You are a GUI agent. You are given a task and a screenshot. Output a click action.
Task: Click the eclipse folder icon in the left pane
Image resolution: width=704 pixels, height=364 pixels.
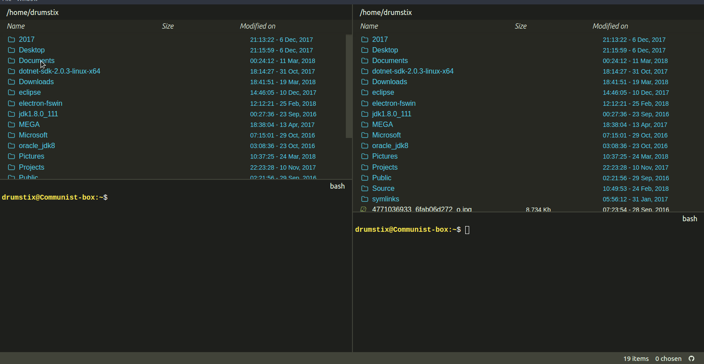coord(11,93)
